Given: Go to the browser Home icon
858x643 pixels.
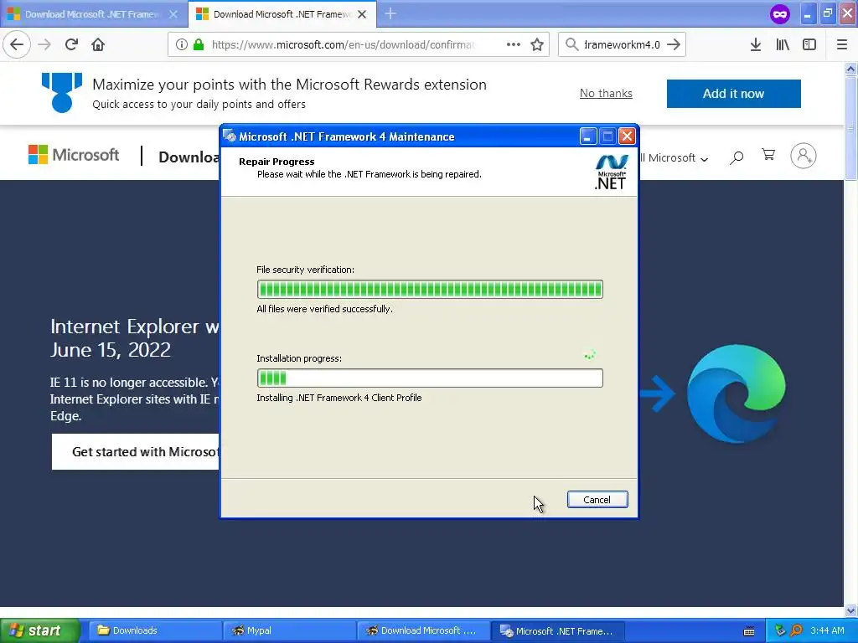Looking at the screenshot, I should click(98, 44).
